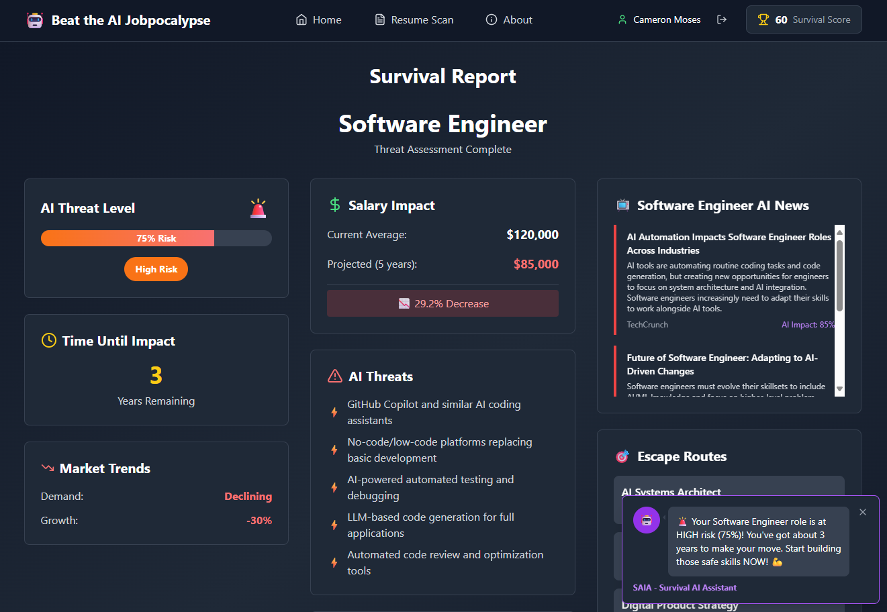Viewport: 887px width, 612px height.
Task: Open the 60 Survival Score badge
Action: coord(804,19)
